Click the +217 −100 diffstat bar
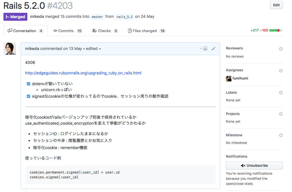The height and width of the screenshot is (192, 292). click(266, 30)
